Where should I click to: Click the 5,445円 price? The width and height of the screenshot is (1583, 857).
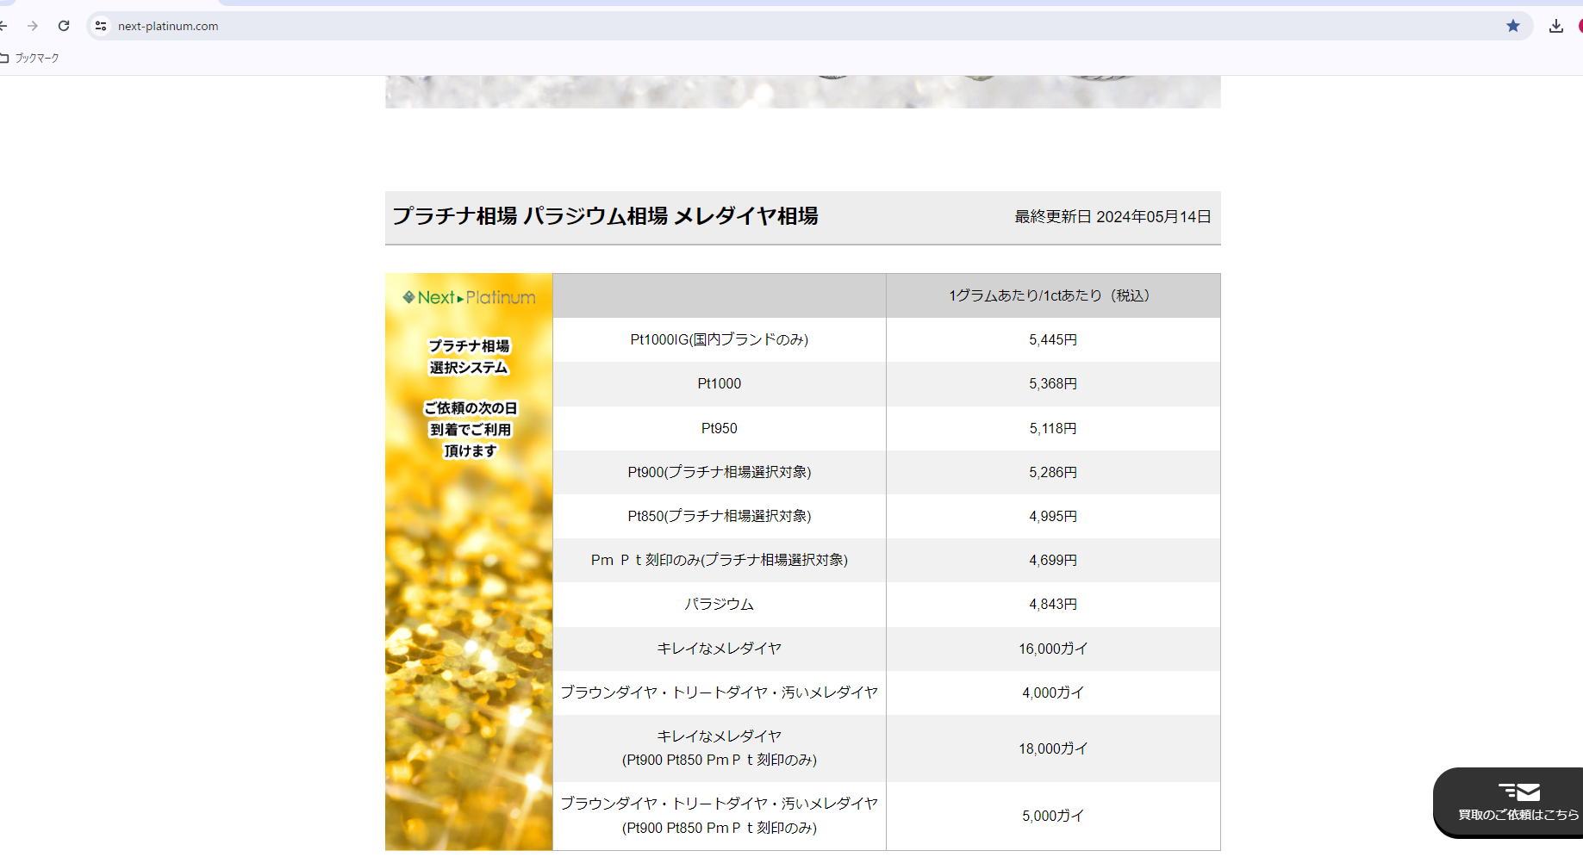1053,339
